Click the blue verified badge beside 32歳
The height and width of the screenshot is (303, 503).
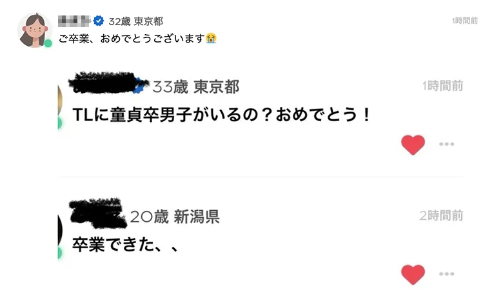point(99,21)
